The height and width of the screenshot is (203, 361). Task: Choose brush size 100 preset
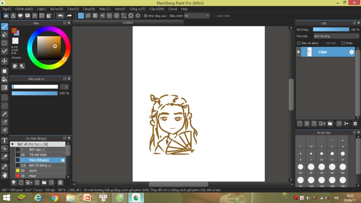[311, 182]
